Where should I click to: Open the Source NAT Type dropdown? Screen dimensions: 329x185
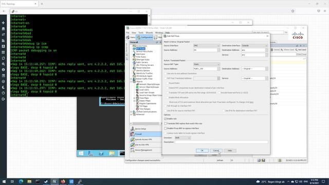pyautogui.click(x=207, y=64)
